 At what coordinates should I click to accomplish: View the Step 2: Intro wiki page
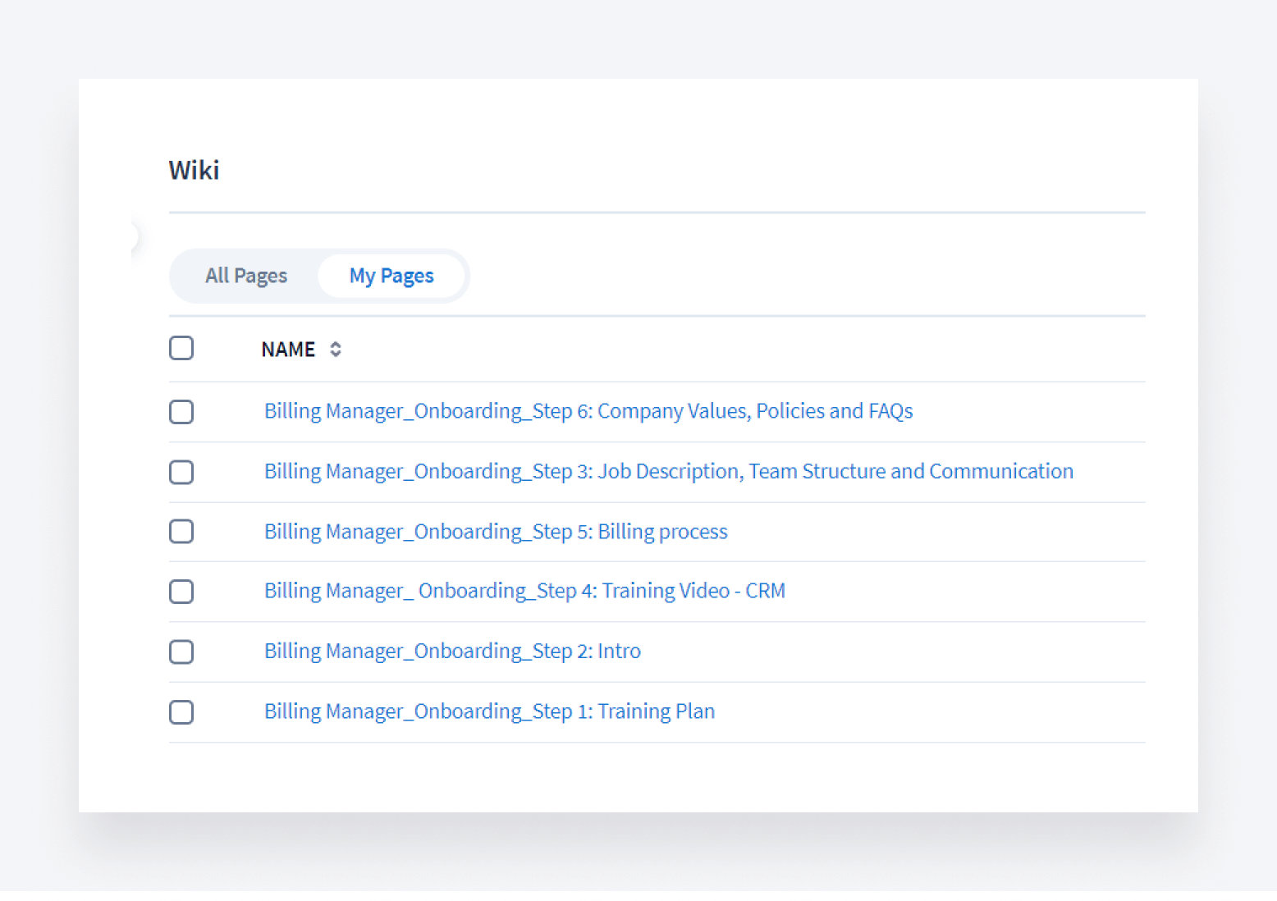[452, 652]
